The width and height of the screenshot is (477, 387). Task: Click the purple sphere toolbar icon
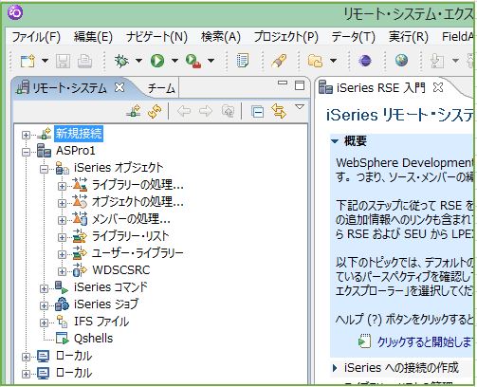coord(365,61)
